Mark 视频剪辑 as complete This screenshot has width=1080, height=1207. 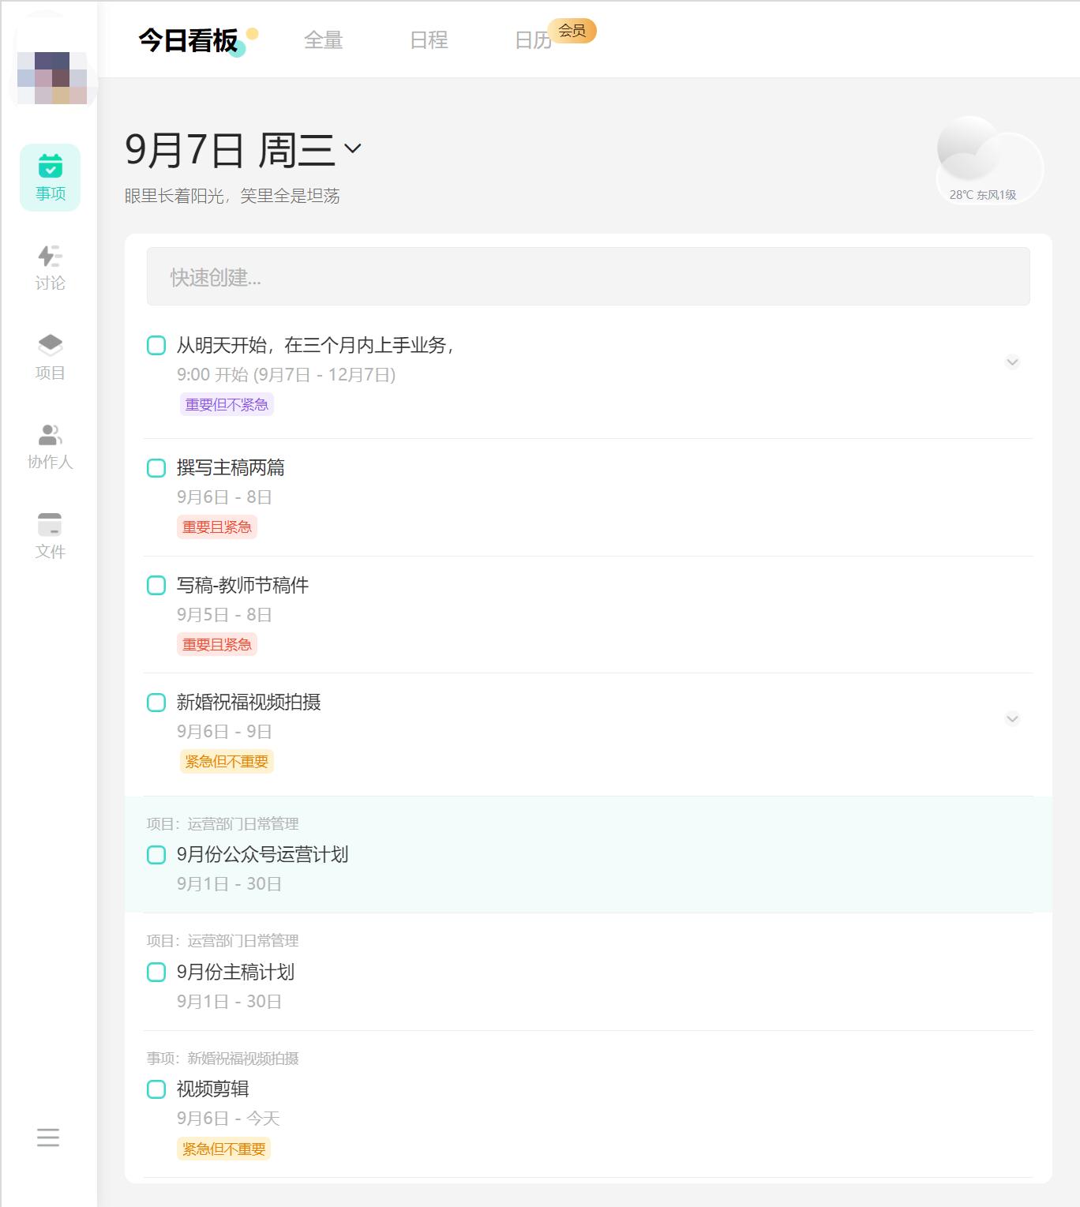pos(155,1089)
